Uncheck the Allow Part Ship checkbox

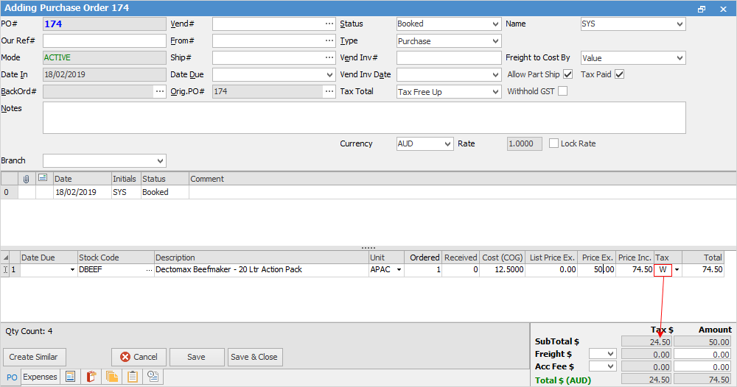567,74
